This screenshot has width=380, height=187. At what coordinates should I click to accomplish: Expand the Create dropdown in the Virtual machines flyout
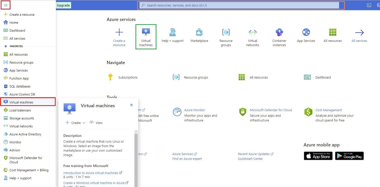(75, 123)
